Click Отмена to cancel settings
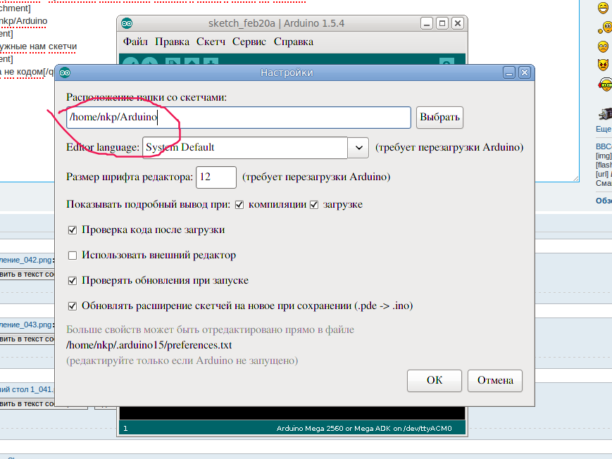 coord(495,381)
